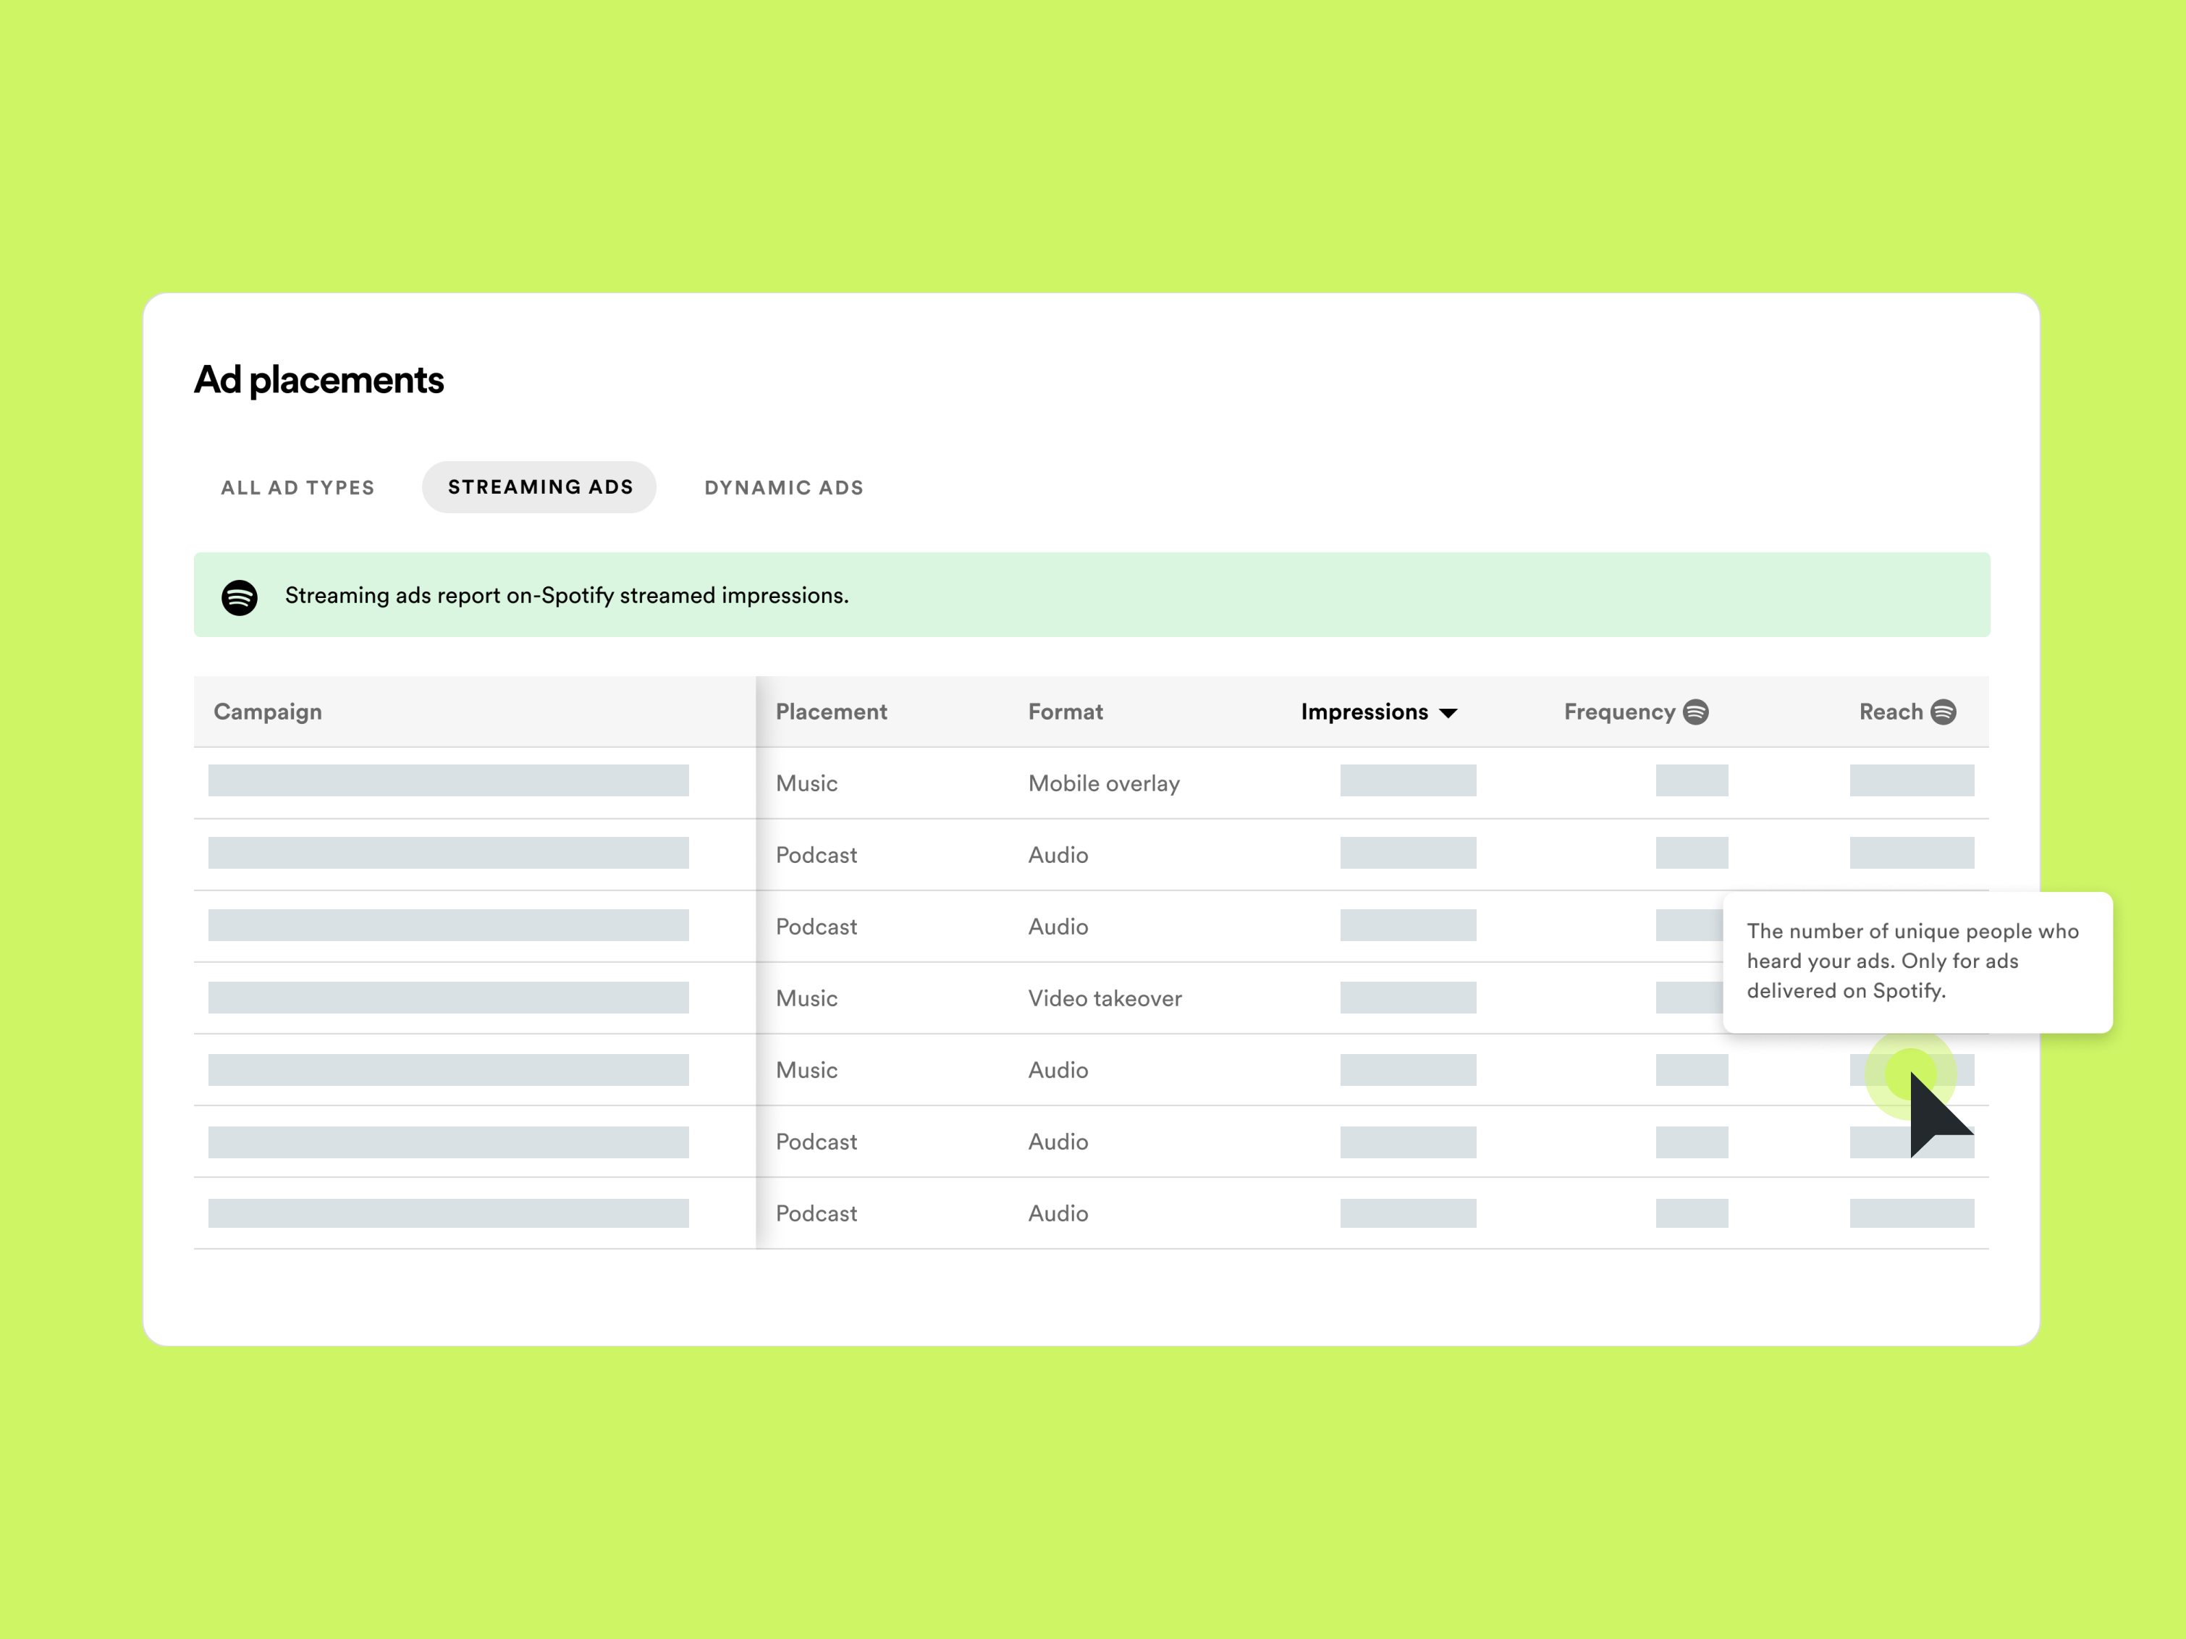
Task: Select the Video takeover format row
Action: [x=1105, y=998]
